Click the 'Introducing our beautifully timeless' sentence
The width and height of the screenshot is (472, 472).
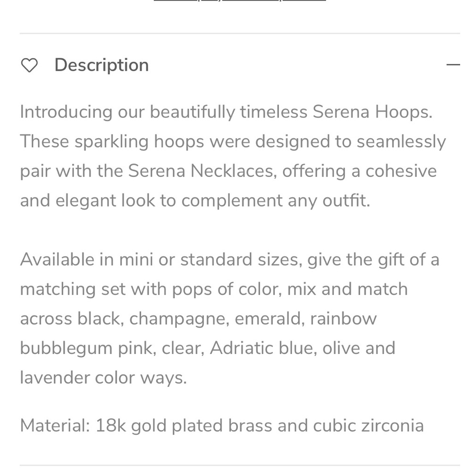[x=163, y=112]
